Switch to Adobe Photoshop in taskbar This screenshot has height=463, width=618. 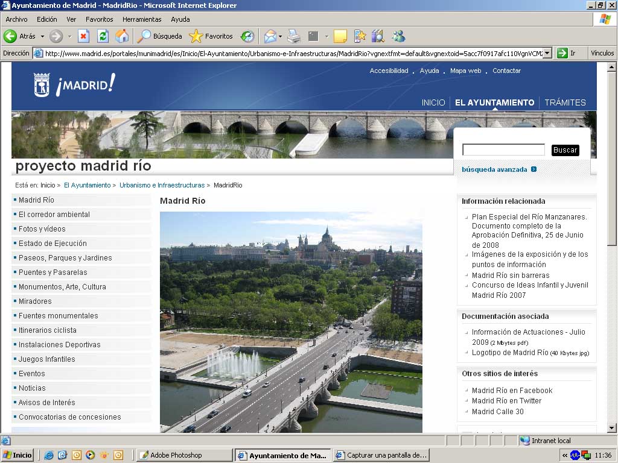tap(183, 455)
